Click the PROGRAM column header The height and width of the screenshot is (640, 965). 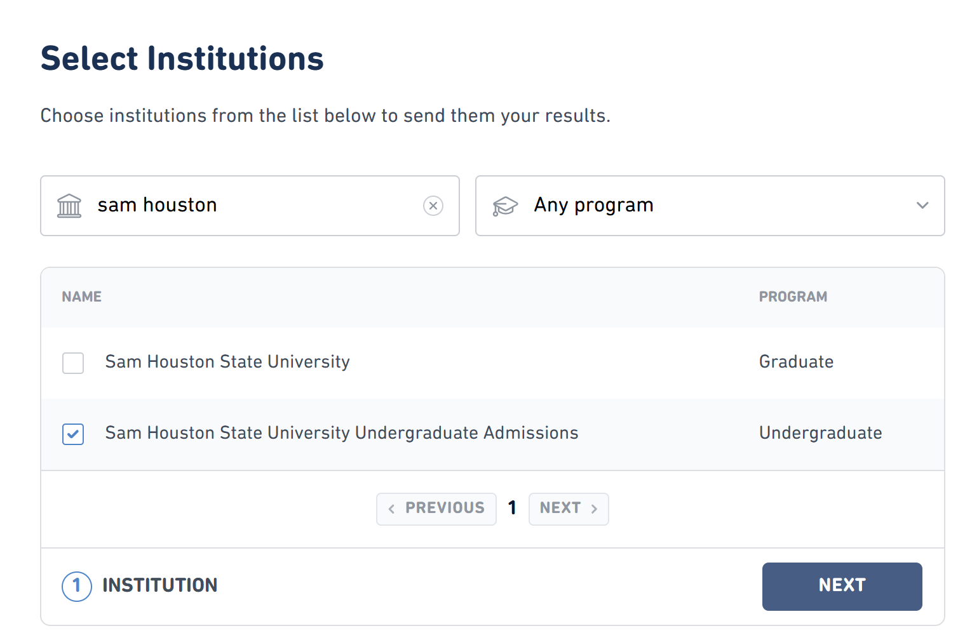click(x=793, y=297)
